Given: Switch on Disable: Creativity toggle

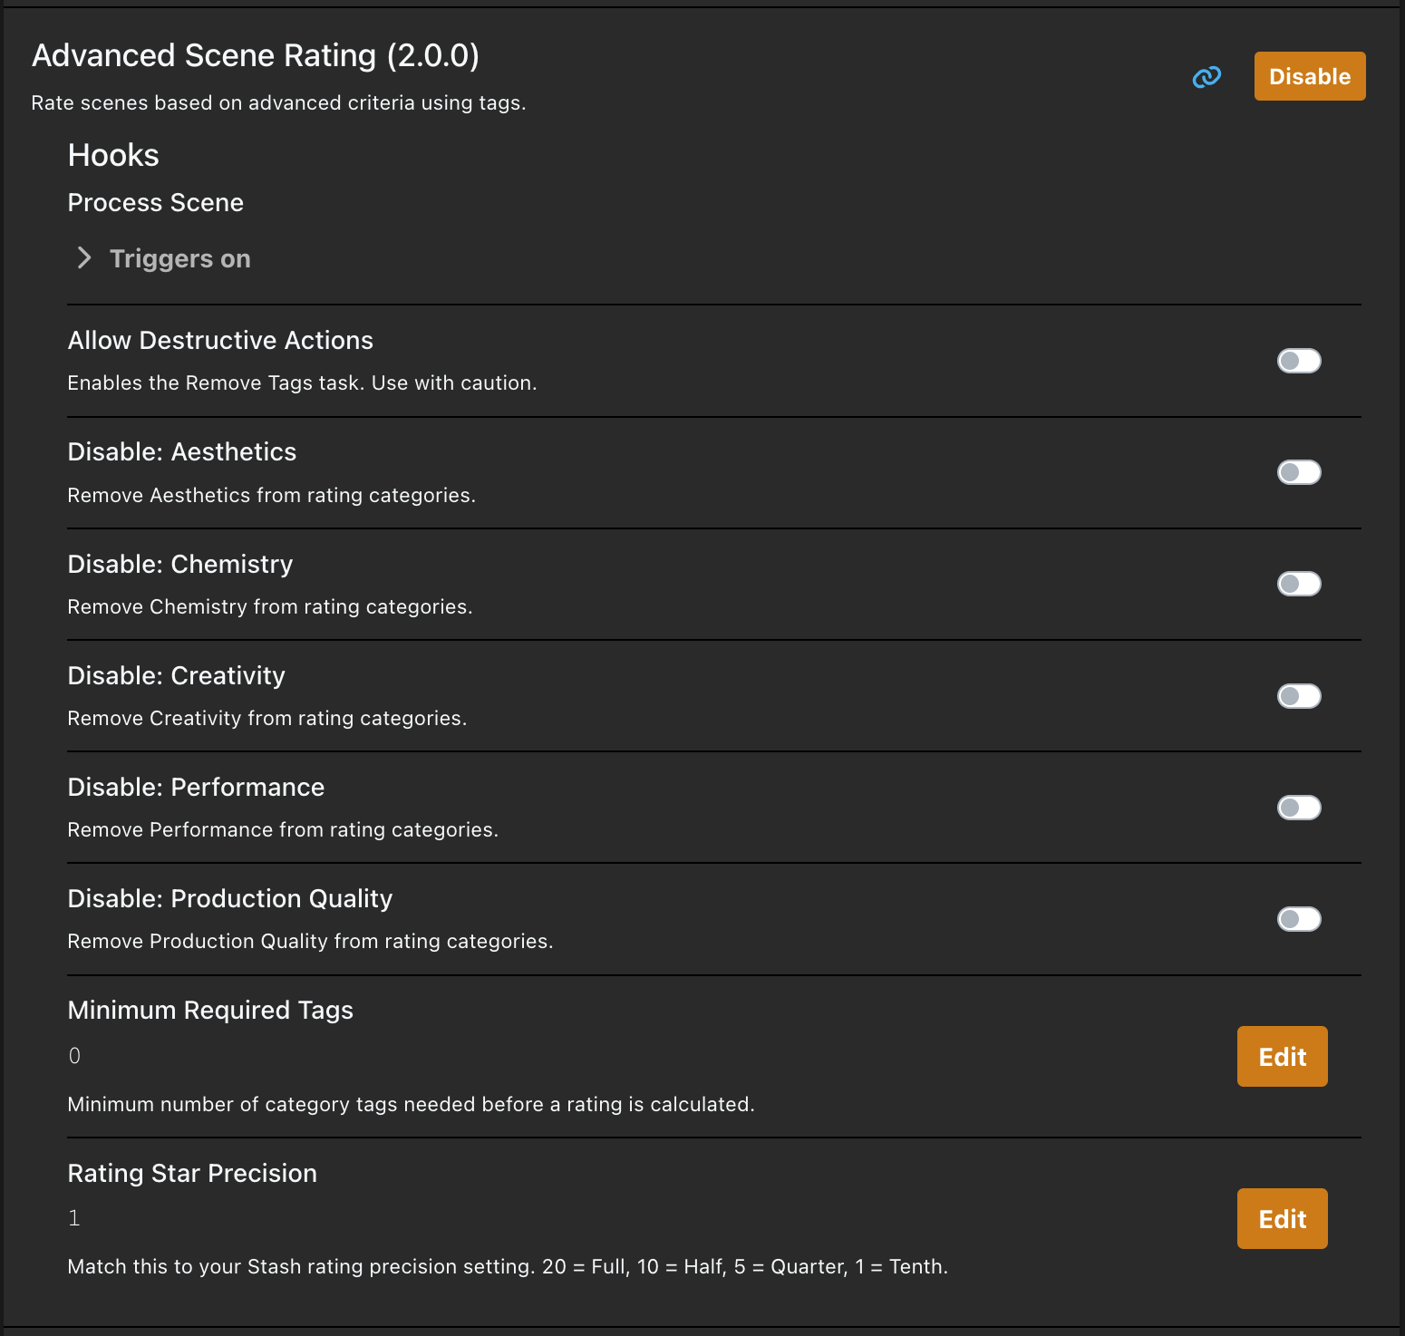Looking at the screenshot, I should pos(1298,696).
